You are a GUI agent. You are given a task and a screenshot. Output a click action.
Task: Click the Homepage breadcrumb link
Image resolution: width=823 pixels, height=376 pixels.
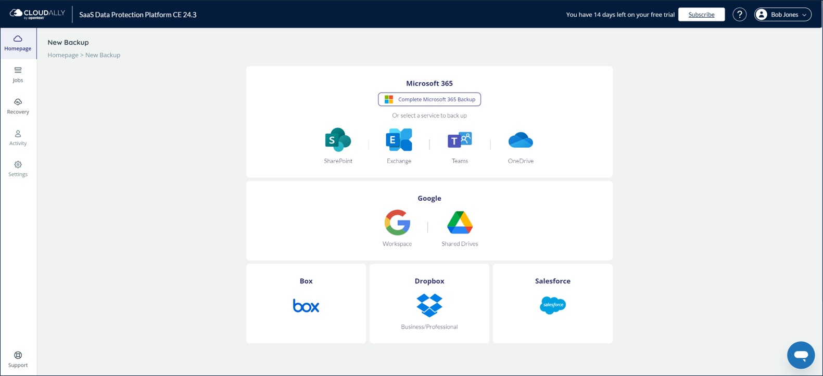coord(63,55)
